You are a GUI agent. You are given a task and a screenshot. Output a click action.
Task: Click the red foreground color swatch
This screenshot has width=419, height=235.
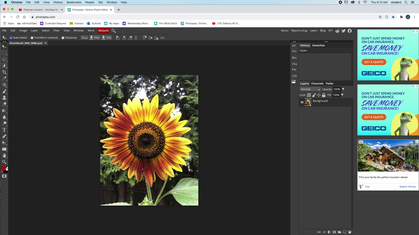click(3, 168)
